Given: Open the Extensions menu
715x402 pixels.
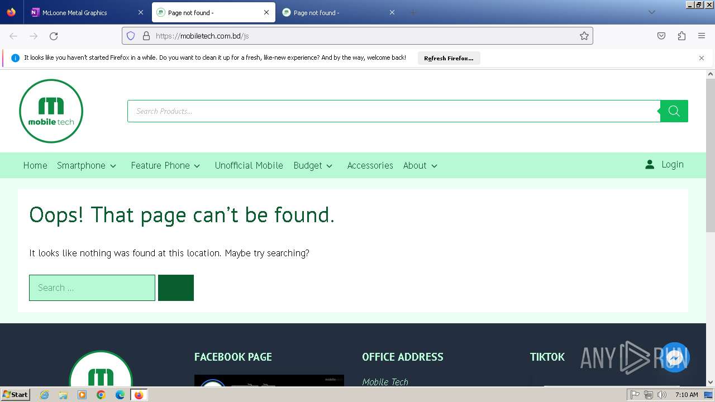Looking at the screenshot, I should pos(681,36).
